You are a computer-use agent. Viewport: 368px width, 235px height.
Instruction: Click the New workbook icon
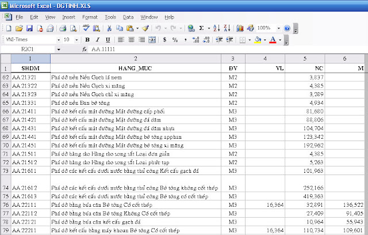pyautogui.click(x=9, y=28)
